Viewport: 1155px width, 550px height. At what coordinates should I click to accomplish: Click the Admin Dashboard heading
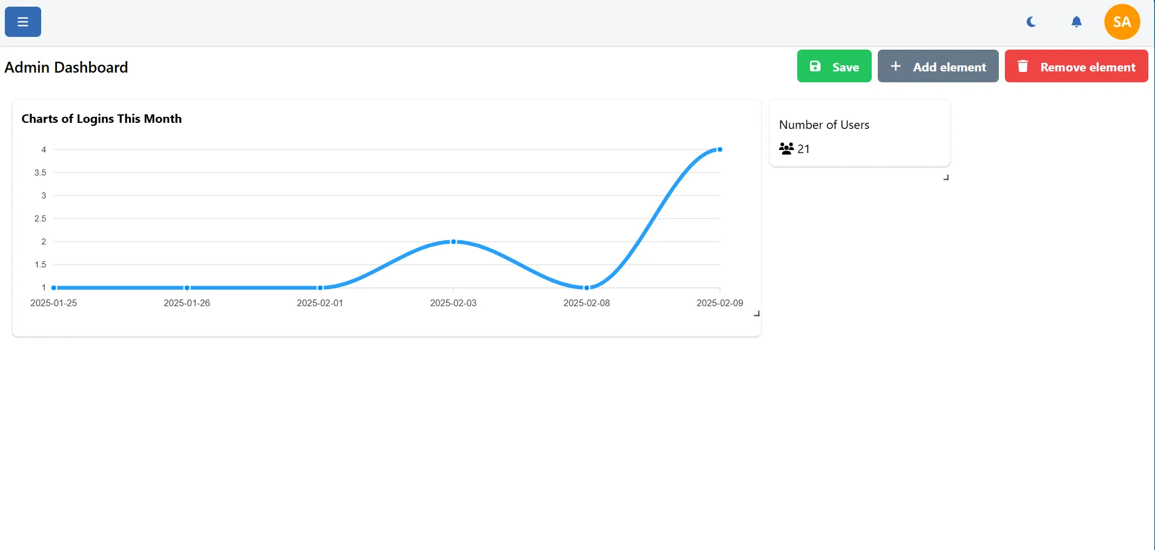pyautogui.click(x=66, y=67)
